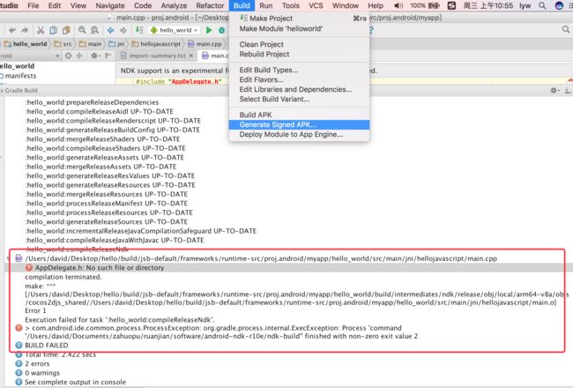Click the Find magnifier icon

[x=82, y=30]
